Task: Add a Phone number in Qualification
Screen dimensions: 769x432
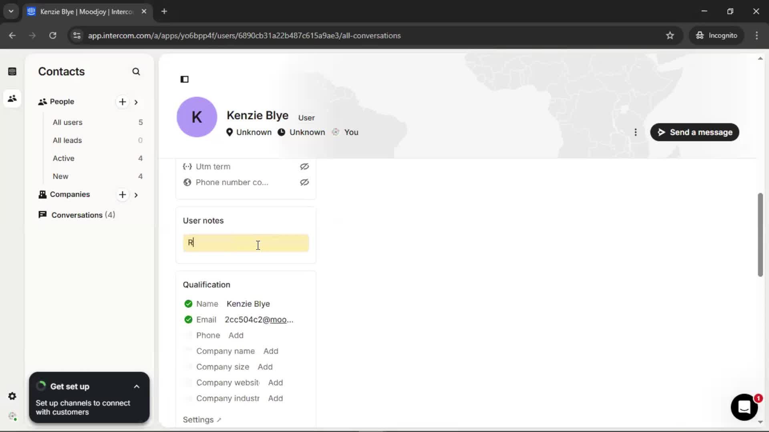Action: point(236,335)
